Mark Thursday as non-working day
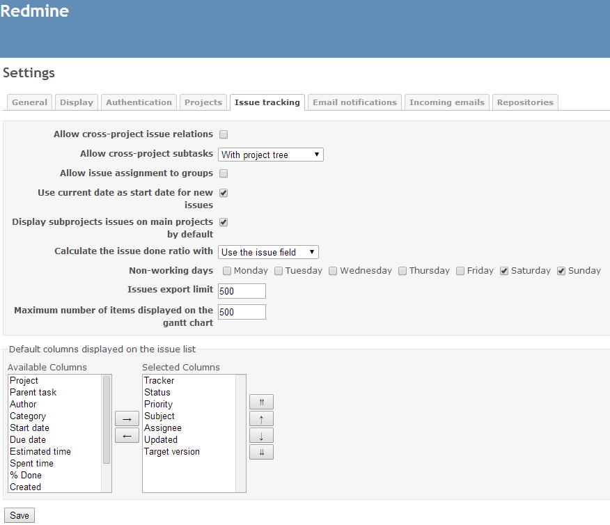Image resolution: width=610 pixels, height=525 pixels. 402,271
